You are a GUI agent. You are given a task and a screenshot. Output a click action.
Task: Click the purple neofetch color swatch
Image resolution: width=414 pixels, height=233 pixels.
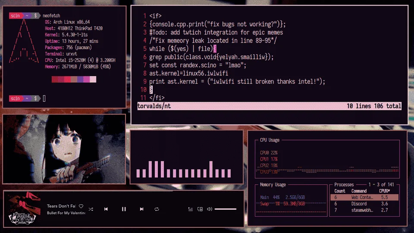[x=80, y=79]
